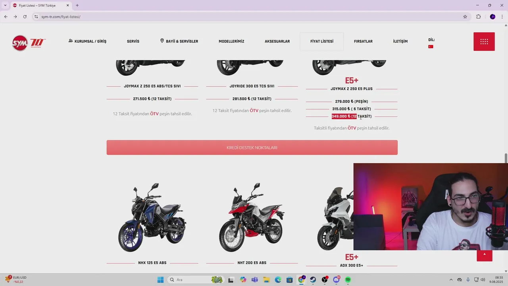This screenshot has height=286, width=508.
Task: Click the taskbar search box
Action: point(196,280)
